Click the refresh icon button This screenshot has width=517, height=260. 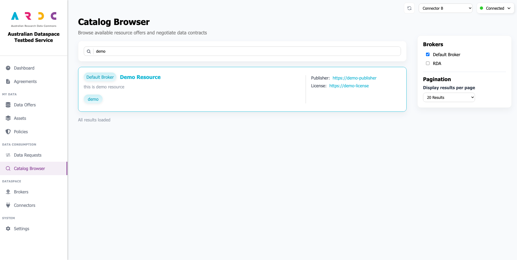click(x=409, y=8)
